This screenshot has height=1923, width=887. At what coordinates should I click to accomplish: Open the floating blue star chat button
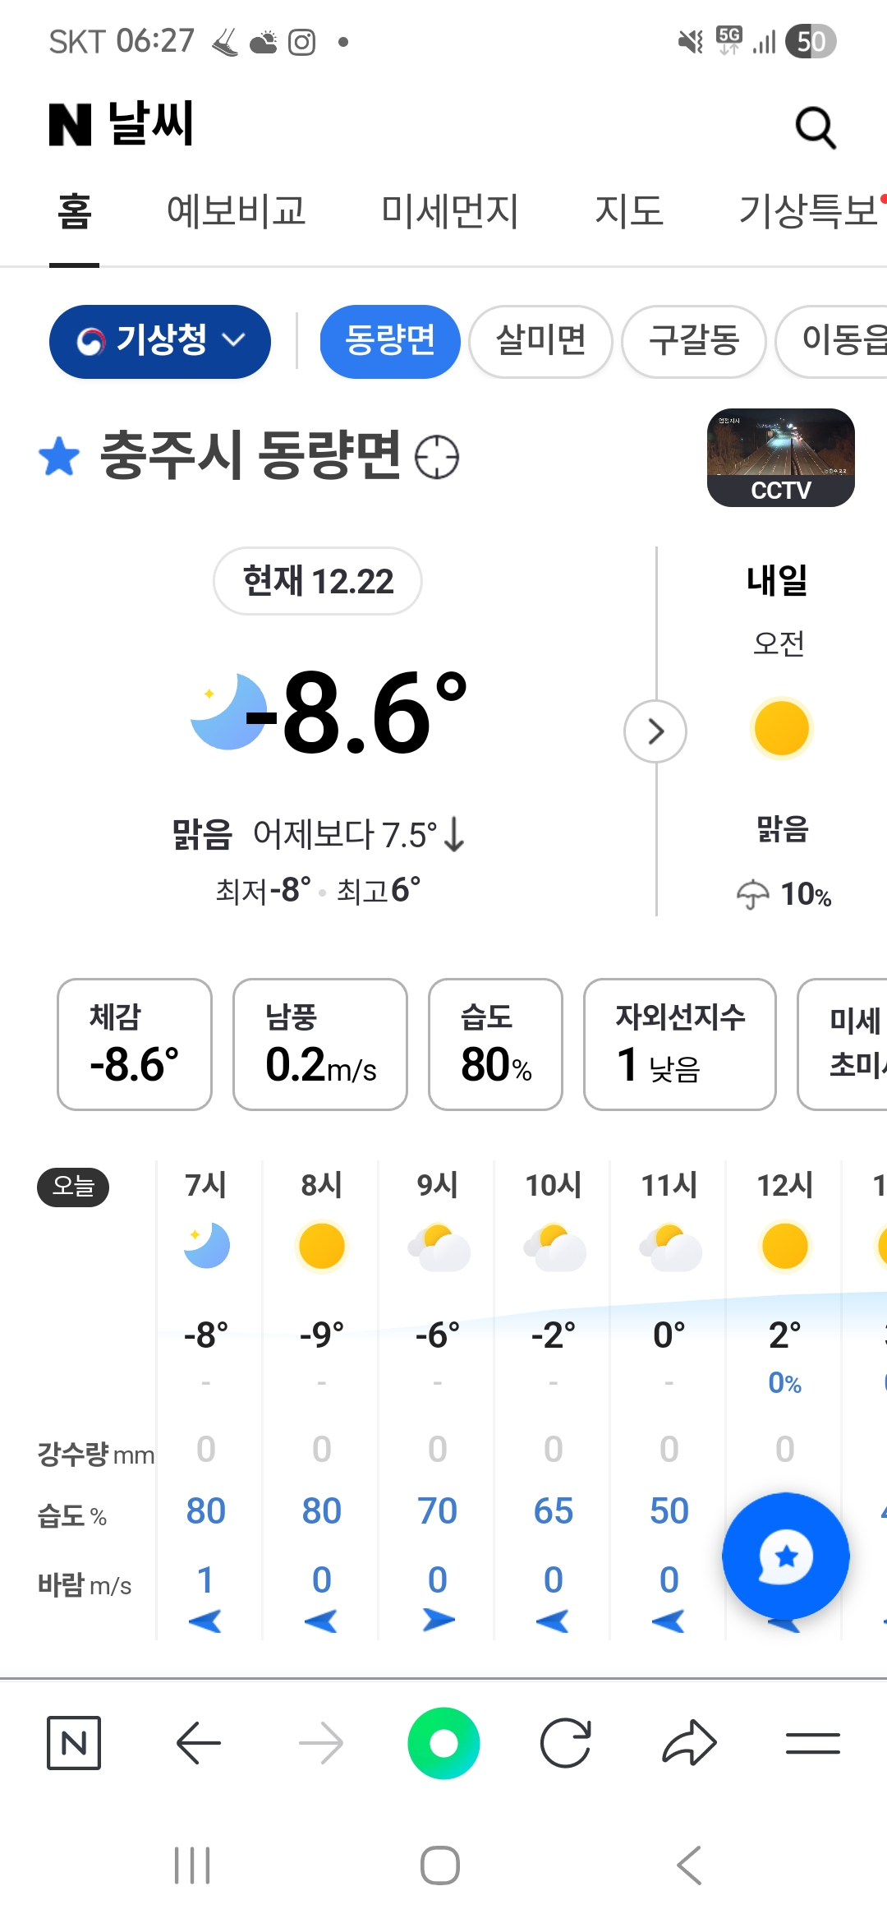(x=786, y=1556)
